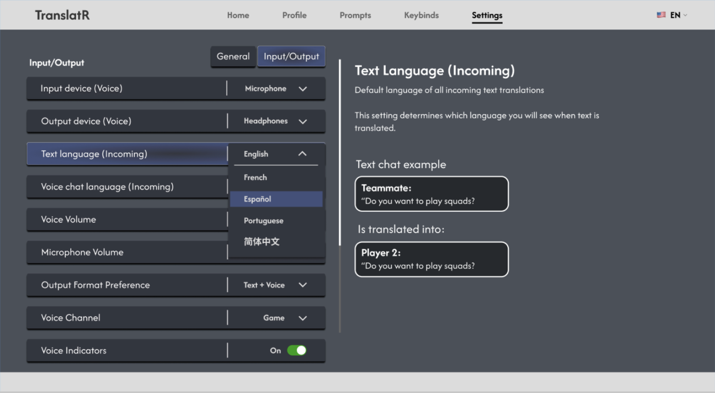715x393 pixels.
Task: Click the TranslatR logo
Action: coord(62,15)
